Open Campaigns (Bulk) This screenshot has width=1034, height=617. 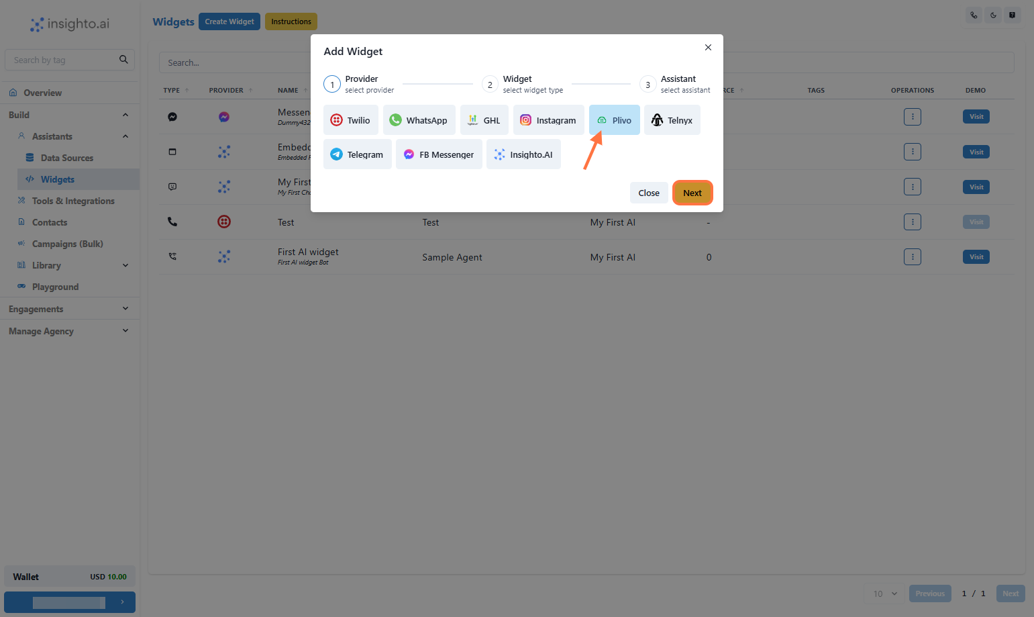click(67, 244)
